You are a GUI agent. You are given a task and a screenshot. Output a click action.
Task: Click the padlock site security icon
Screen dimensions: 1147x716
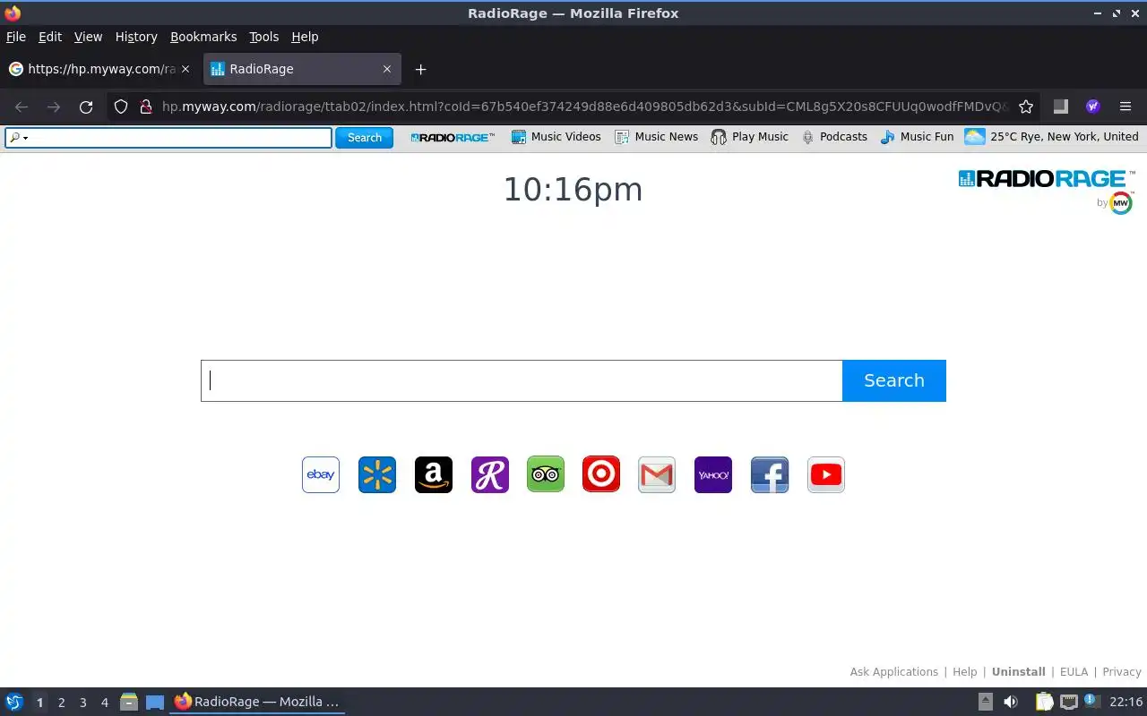coord(146,107)
